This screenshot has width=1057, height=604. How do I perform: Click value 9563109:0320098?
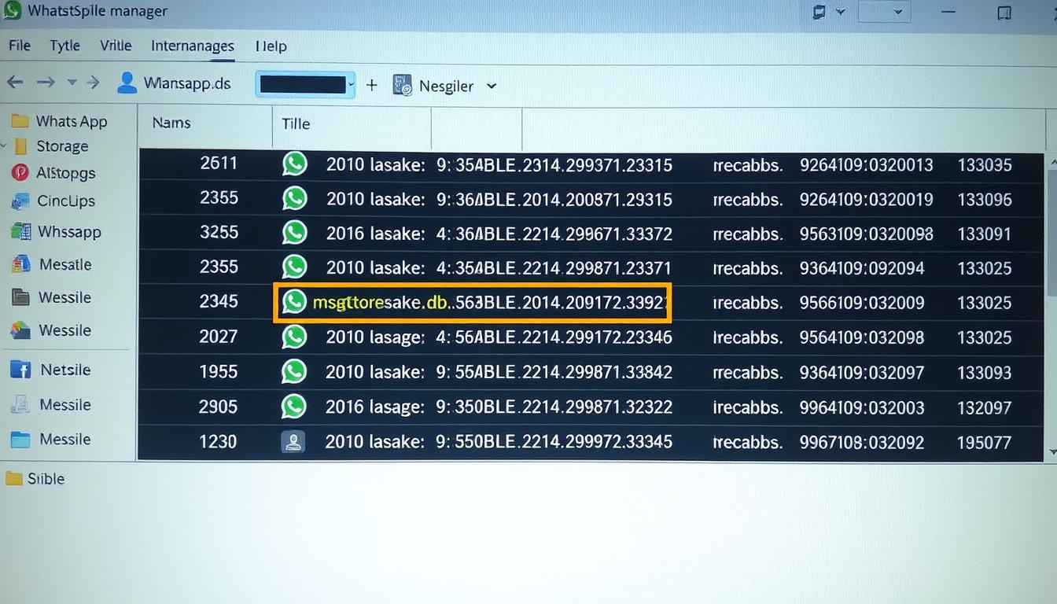(x=867, y=234)
